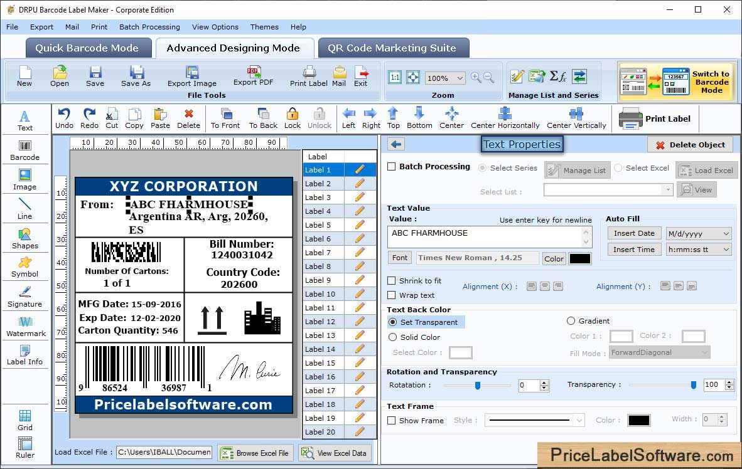
Task: Bring object To Front
Action: [x=225, y=119]
